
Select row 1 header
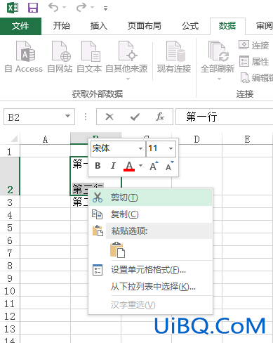tap(10, 151)
